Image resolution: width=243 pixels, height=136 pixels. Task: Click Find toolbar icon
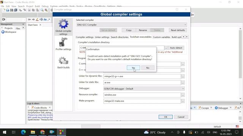click(42, 10)
